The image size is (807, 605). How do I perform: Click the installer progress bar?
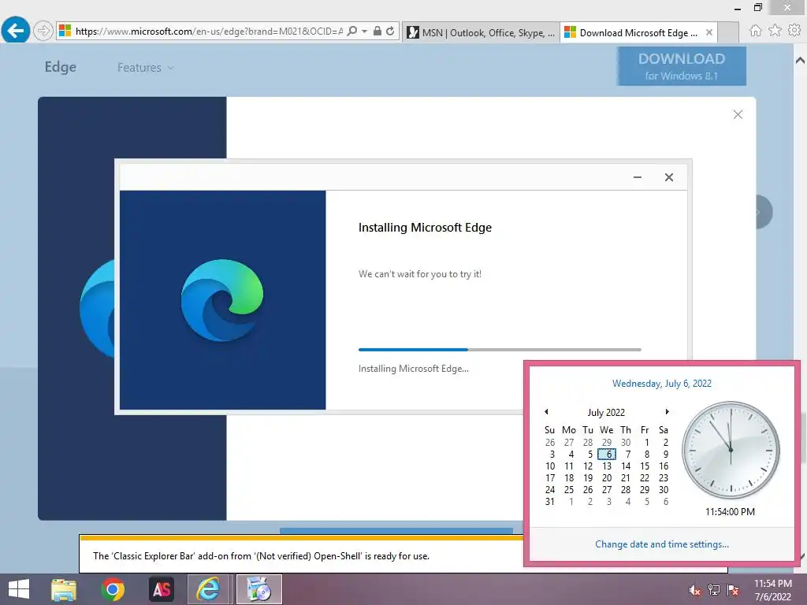click(x=500, y=350)
